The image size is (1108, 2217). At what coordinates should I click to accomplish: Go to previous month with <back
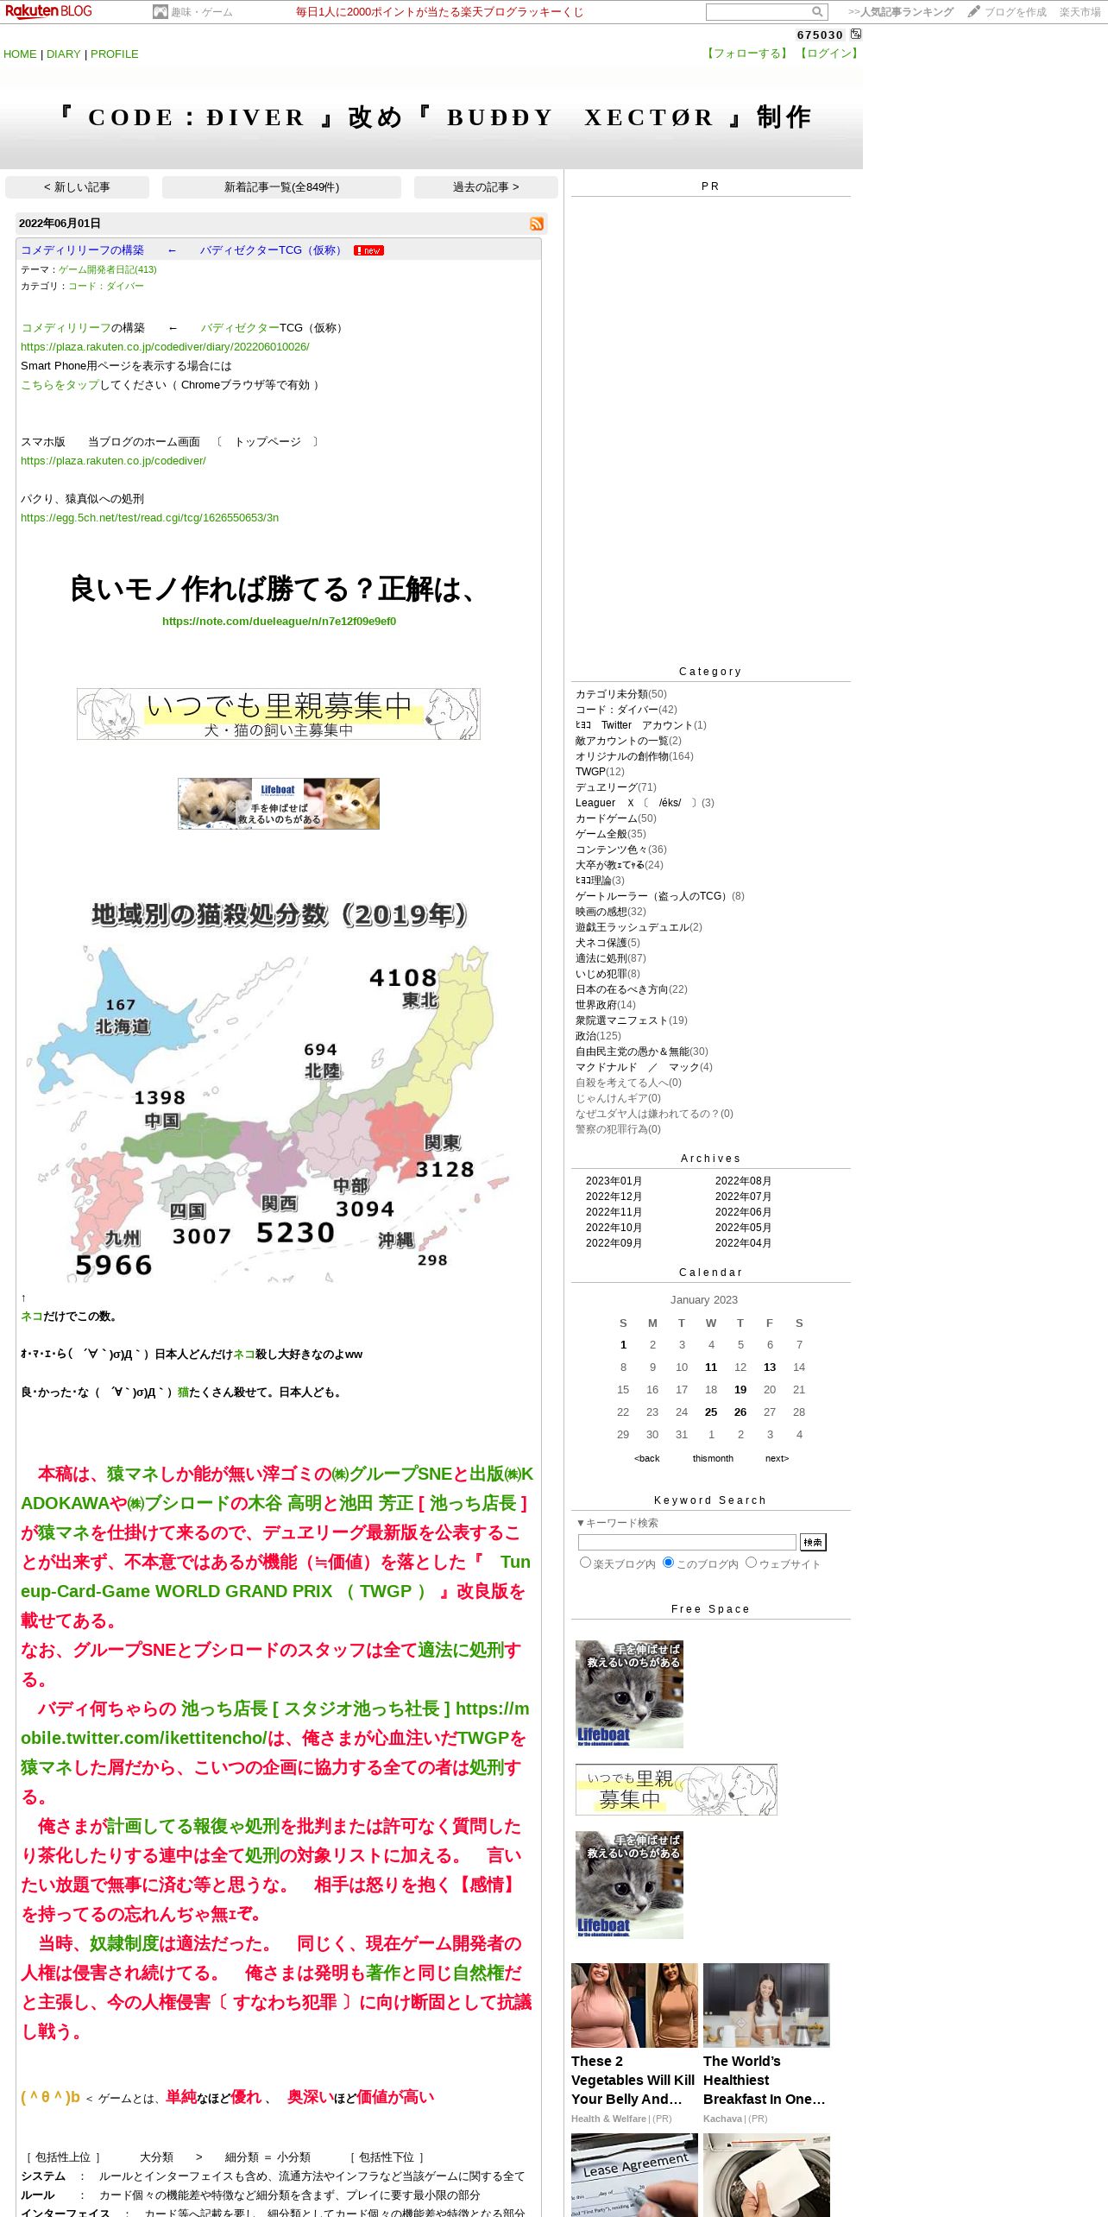point(646,1458)
